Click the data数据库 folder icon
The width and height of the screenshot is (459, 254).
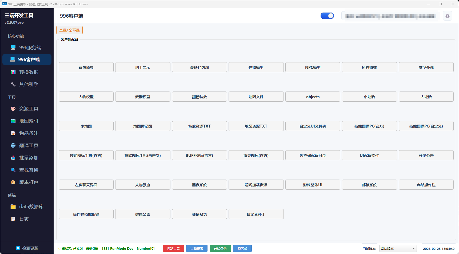click(x=13, y=207)
